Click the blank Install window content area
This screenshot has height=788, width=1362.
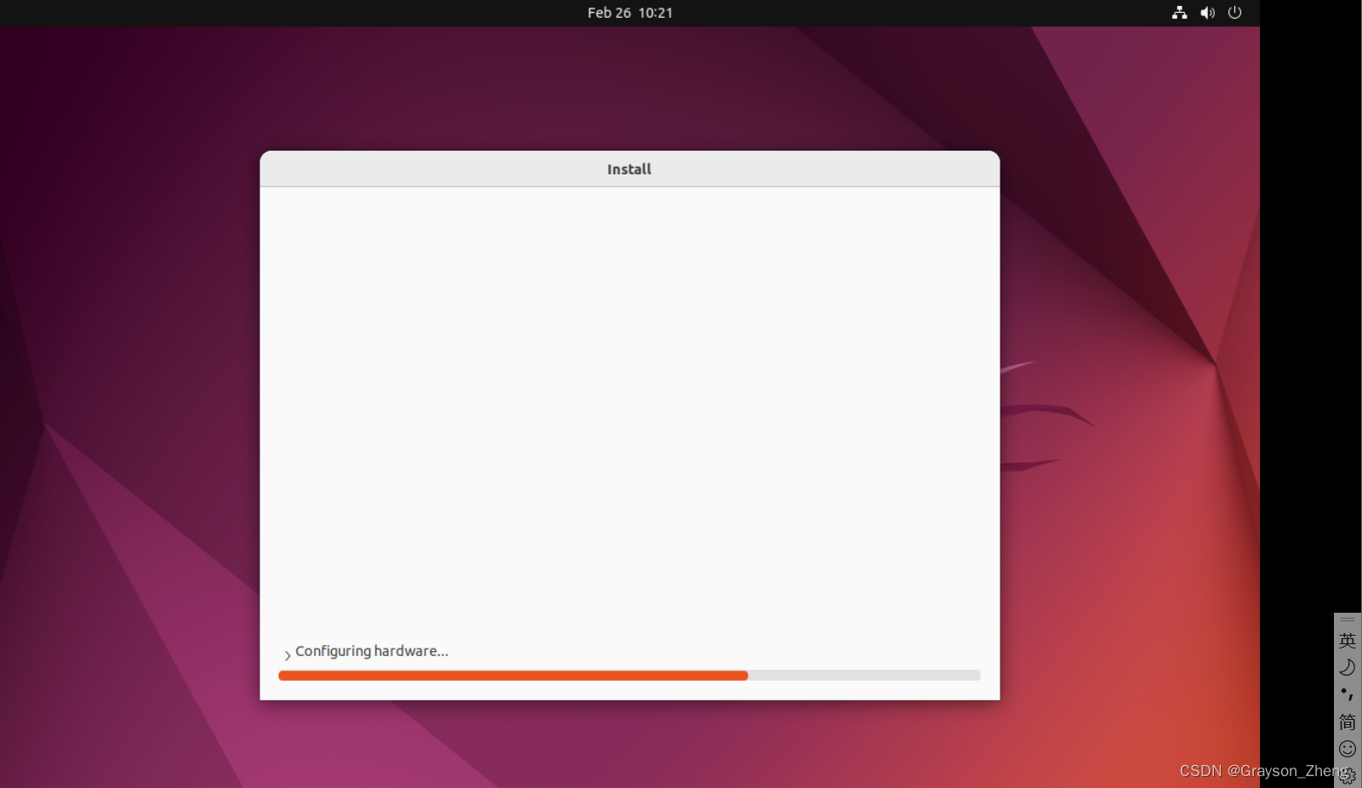630,408
